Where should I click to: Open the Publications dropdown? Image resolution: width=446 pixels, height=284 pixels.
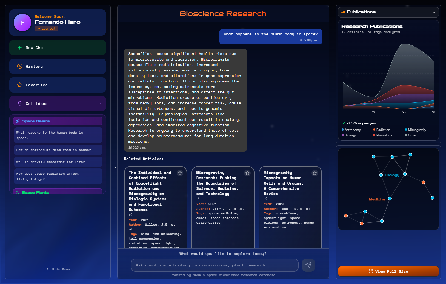[434, 12]
